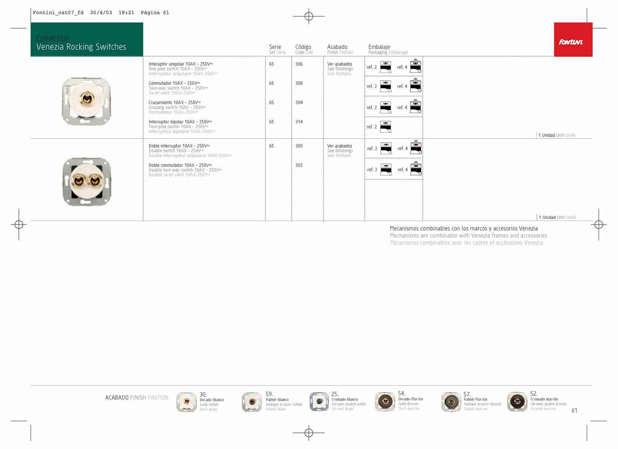Select finish 59 Patiné-Blanco swatch image
This screenshot has height=449, width=618.
tap(252, 402)
